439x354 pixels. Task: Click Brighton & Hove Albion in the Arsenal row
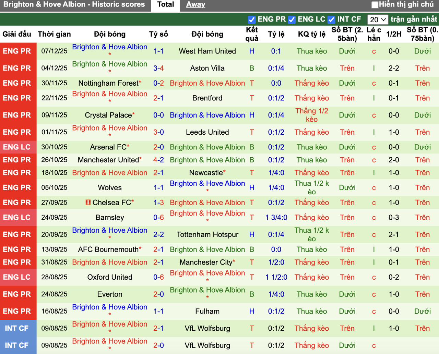(207, 147)
